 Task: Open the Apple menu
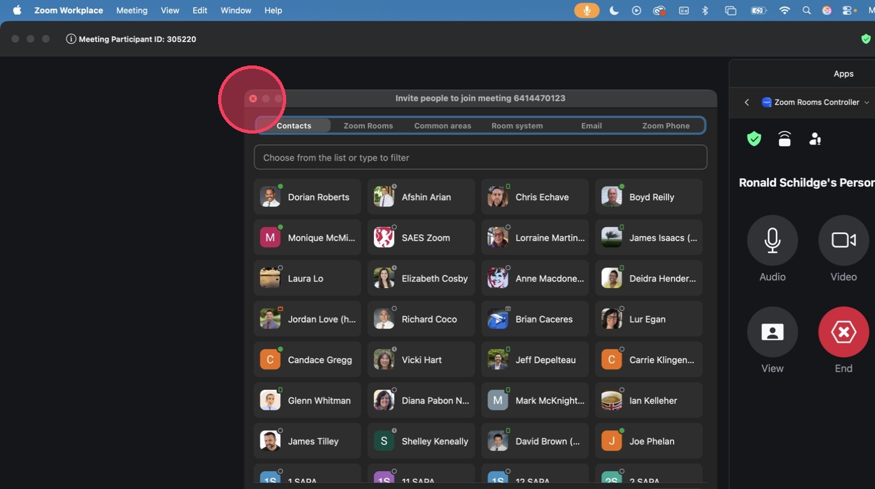(17, 10)
